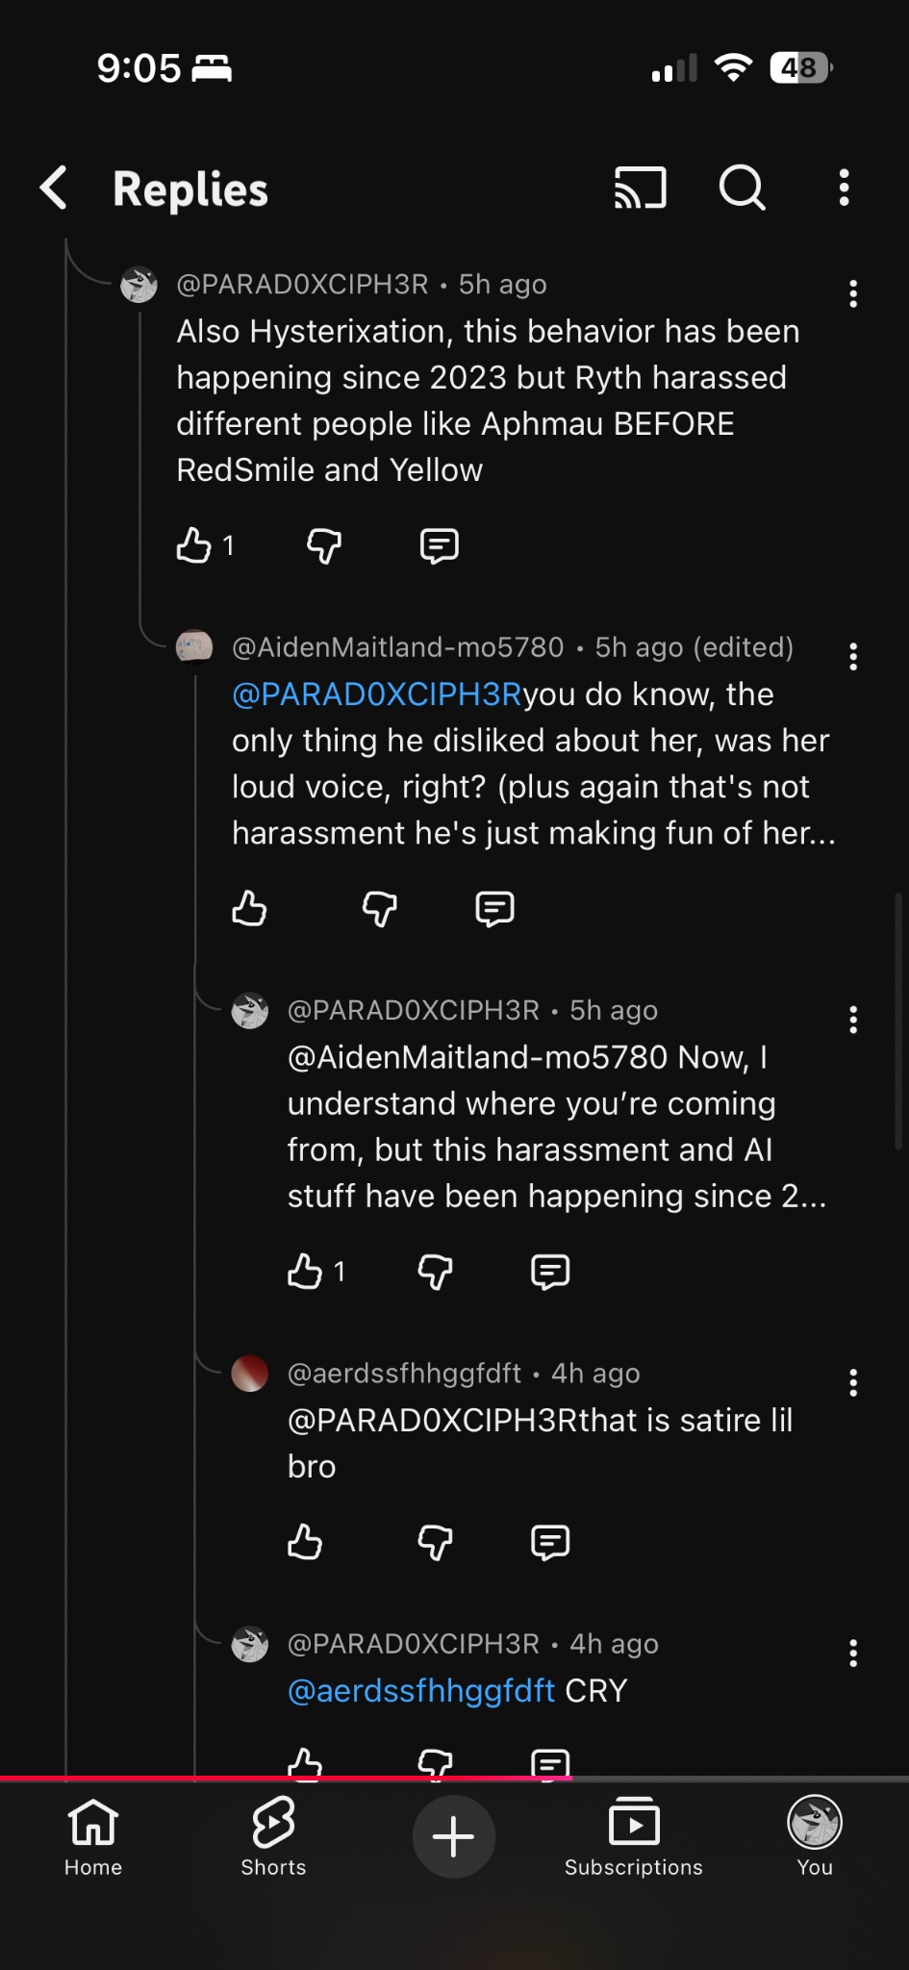The image size is (909, 1970).
Task: Tap the back arrow next to Replies
Action: [55, 188]
